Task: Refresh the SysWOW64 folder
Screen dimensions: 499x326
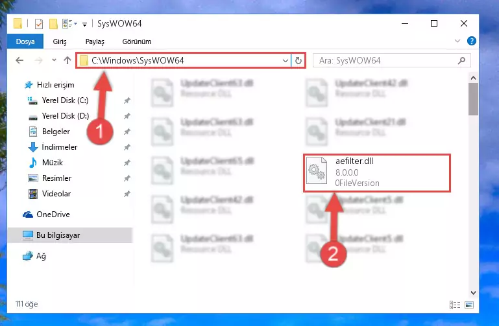Action: [298, 60]
